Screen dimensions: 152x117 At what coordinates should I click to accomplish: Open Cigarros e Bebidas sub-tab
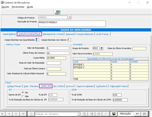tap(85, 86)
